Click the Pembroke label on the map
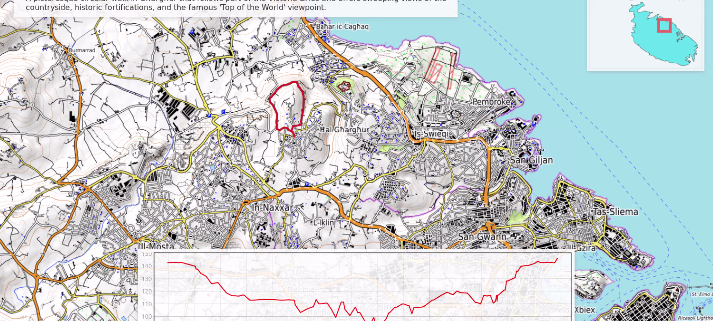713x321 pixels. click(491, 102)
